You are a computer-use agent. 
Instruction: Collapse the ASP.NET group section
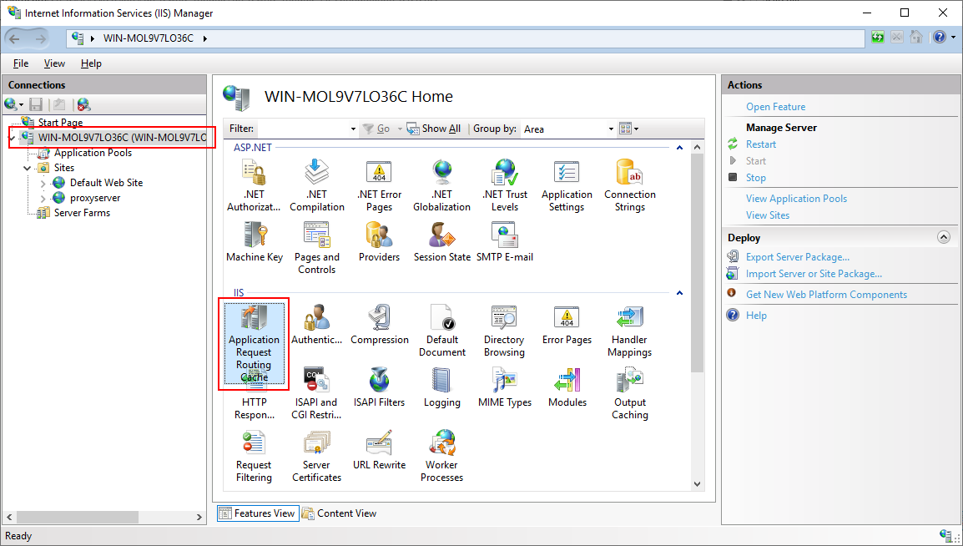[679, 148]
